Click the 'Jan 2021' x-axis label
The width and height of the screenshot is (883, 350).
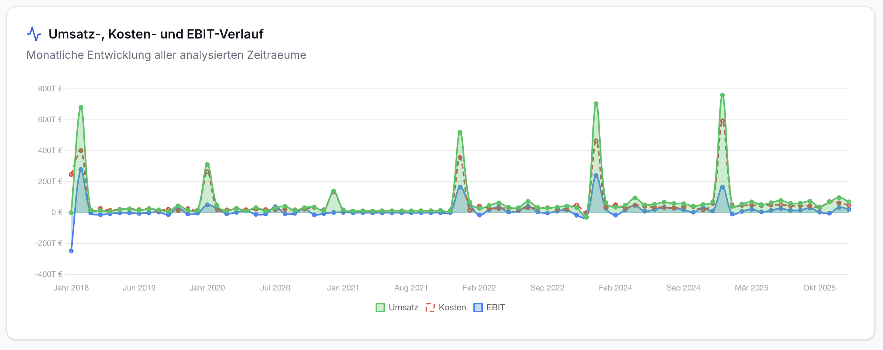[x=343, y=288]
